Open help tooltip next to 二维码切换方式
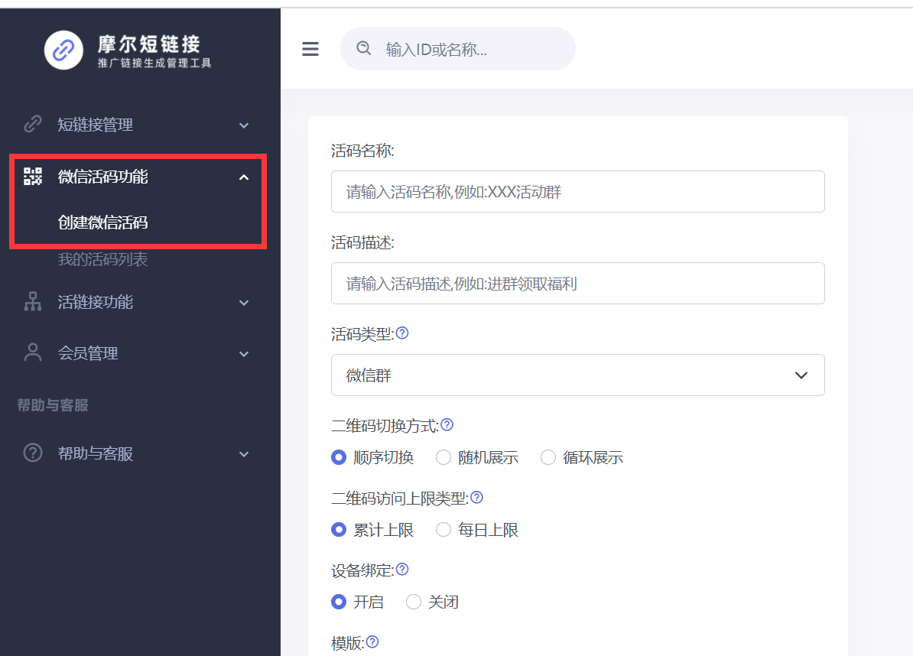 (447, 425)
